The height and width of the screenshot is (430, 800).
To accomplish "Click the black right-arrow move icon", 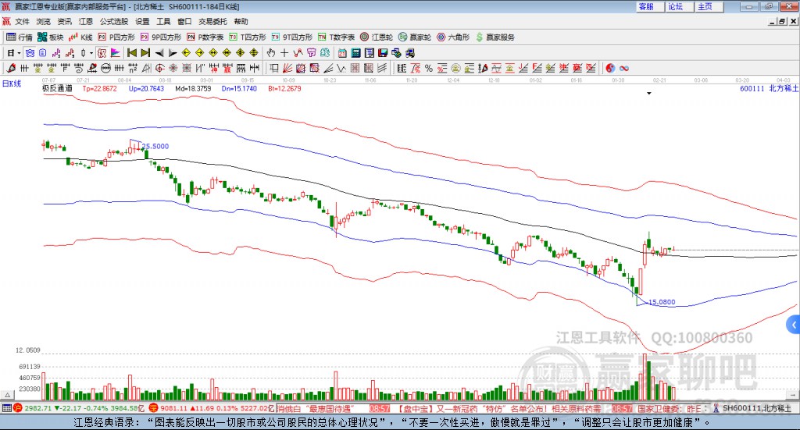I will (173, 53).
